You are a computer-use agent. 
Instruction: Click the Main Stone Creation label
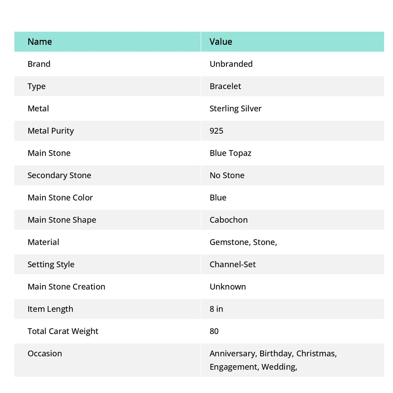pos(66,286)
